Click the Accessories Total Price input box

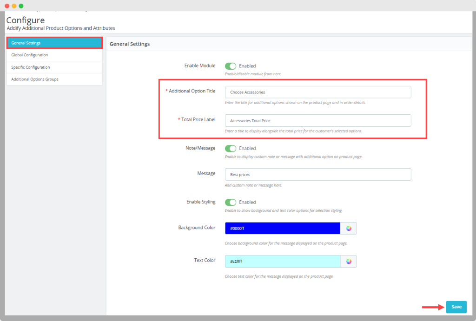click(318, 121)
